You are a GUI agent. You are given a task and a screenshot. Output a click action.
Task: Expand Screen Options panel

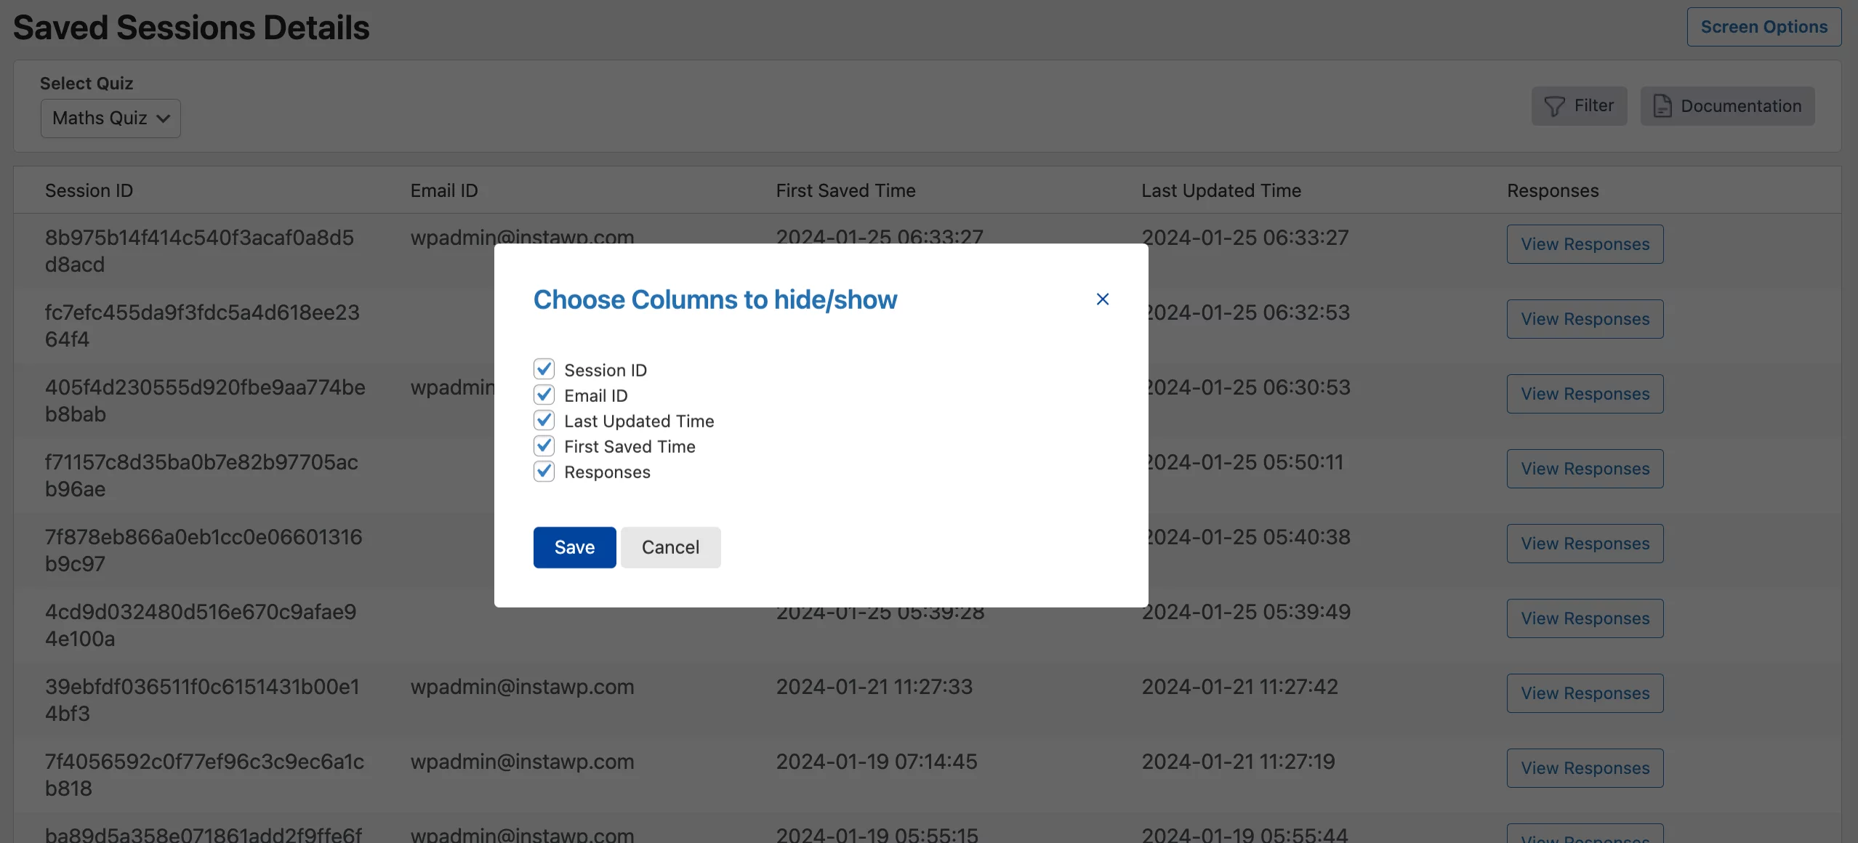tap(1764, 27)
